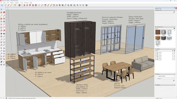Click the red X Zoom Extents icon
Image resolution: width=177 pixels, height=99 pixels.
pyautogui.click(x=54, y=5)
